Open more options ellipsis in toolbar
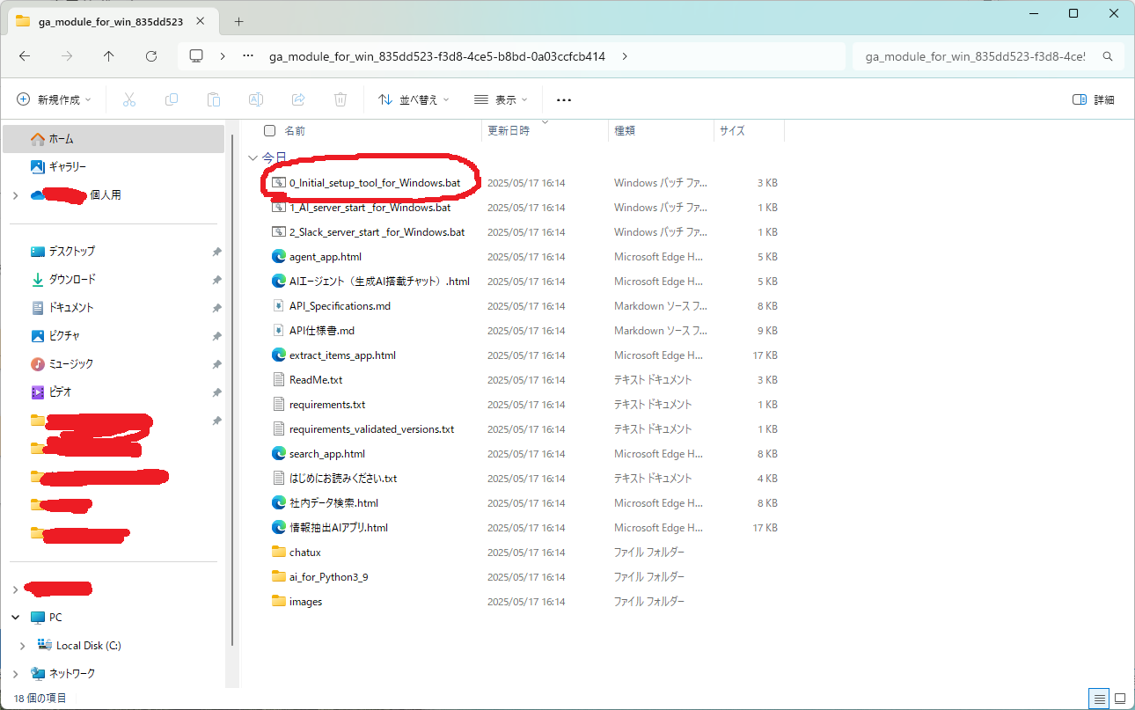Image resolution: width=1135 pixels, height=710 pixels. tap(564, 99)
